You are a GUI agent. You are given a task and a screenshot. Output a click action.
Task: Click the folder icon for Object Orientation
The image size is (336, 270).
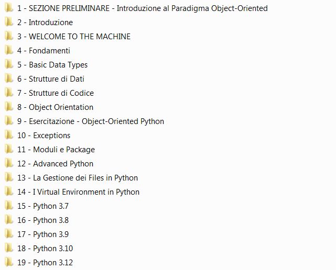[8, 107]
